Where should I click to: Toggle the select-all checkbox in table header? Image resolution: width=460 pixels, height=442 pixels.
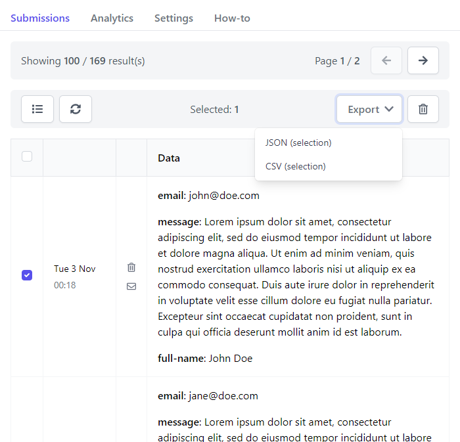(27, 156)
